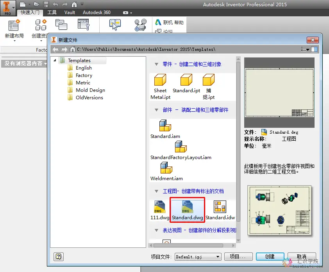Click the overlapping windows ribbon icon
Screen dimensions: 329x272
pyautogui.click(x=61, y=25)
